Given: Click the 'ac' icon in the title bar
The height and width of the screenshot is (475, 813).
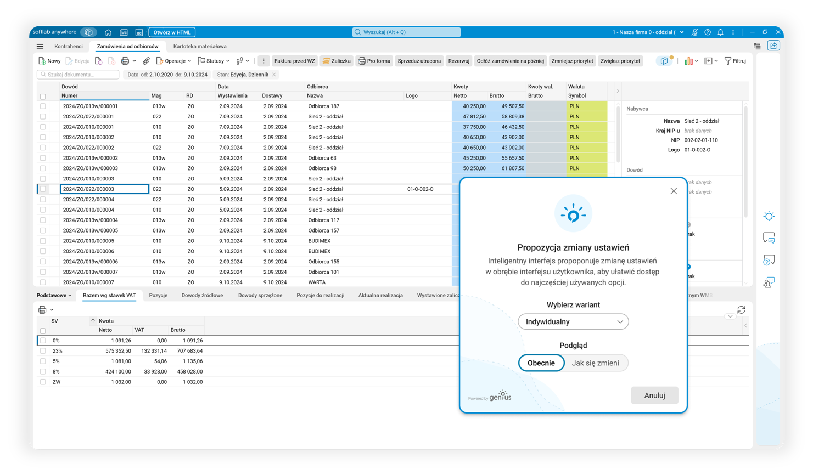Looking at the screenshot, I should point(139,32).
